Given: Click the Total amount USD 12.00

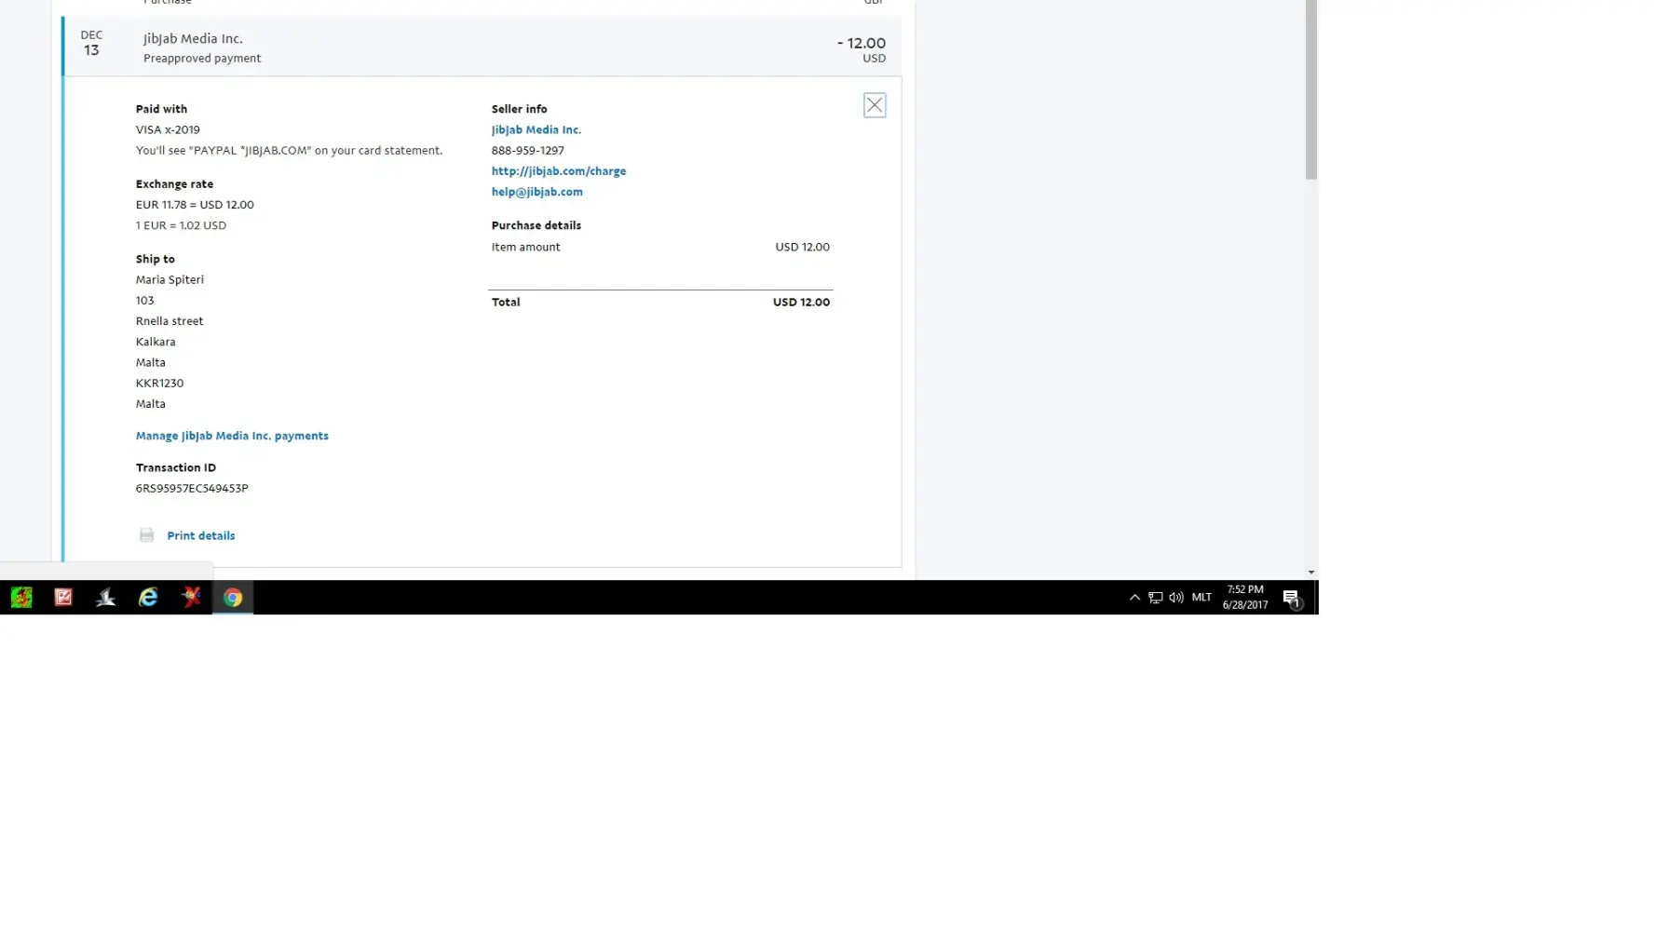Looking at the screenshot, I should pyautogui.click(x=801, y=302).
